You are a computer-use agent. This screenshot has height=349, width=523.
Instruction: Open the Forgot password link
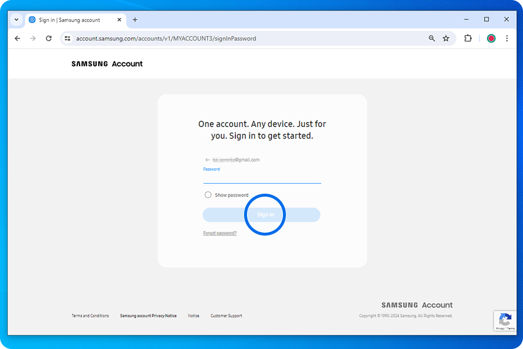220,233
